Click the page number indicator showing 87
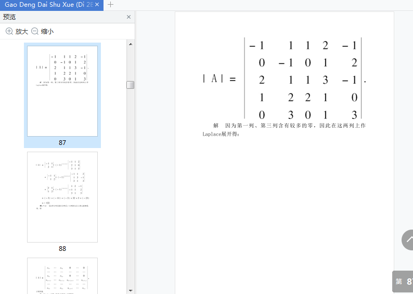Viewport: 413px width, 294px height. pos(403,282)
